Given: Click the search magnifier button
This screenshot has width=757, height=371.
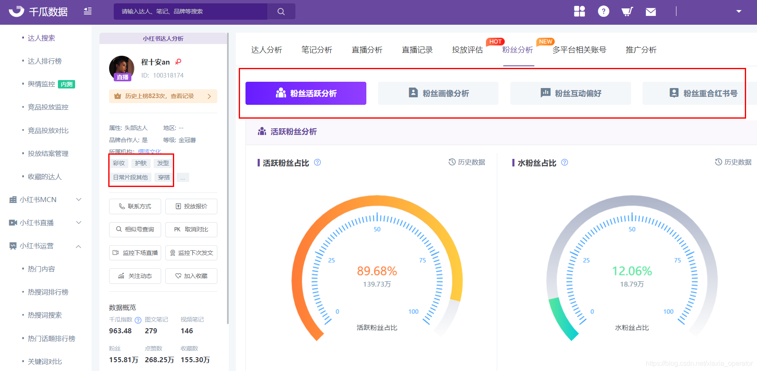Looking at the screenshot, I should tap(281, 11).
